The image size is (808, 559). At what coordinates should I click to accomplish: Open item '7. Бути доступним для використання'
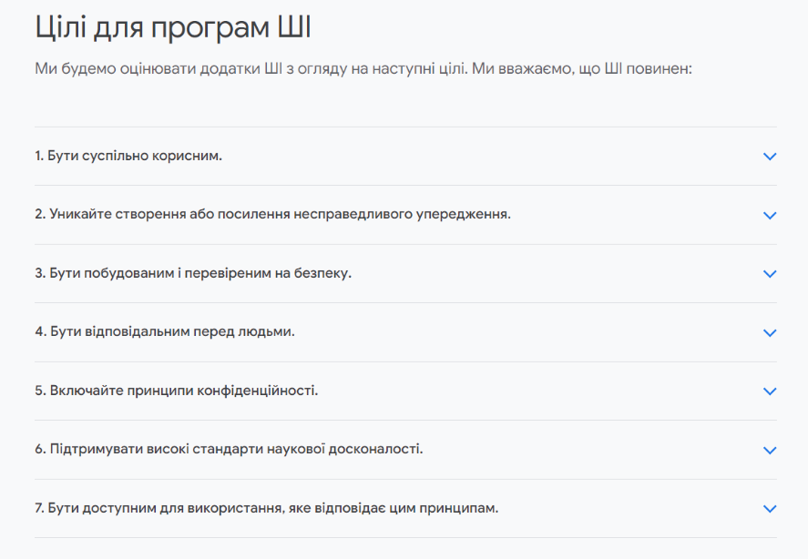pos(266,509)
